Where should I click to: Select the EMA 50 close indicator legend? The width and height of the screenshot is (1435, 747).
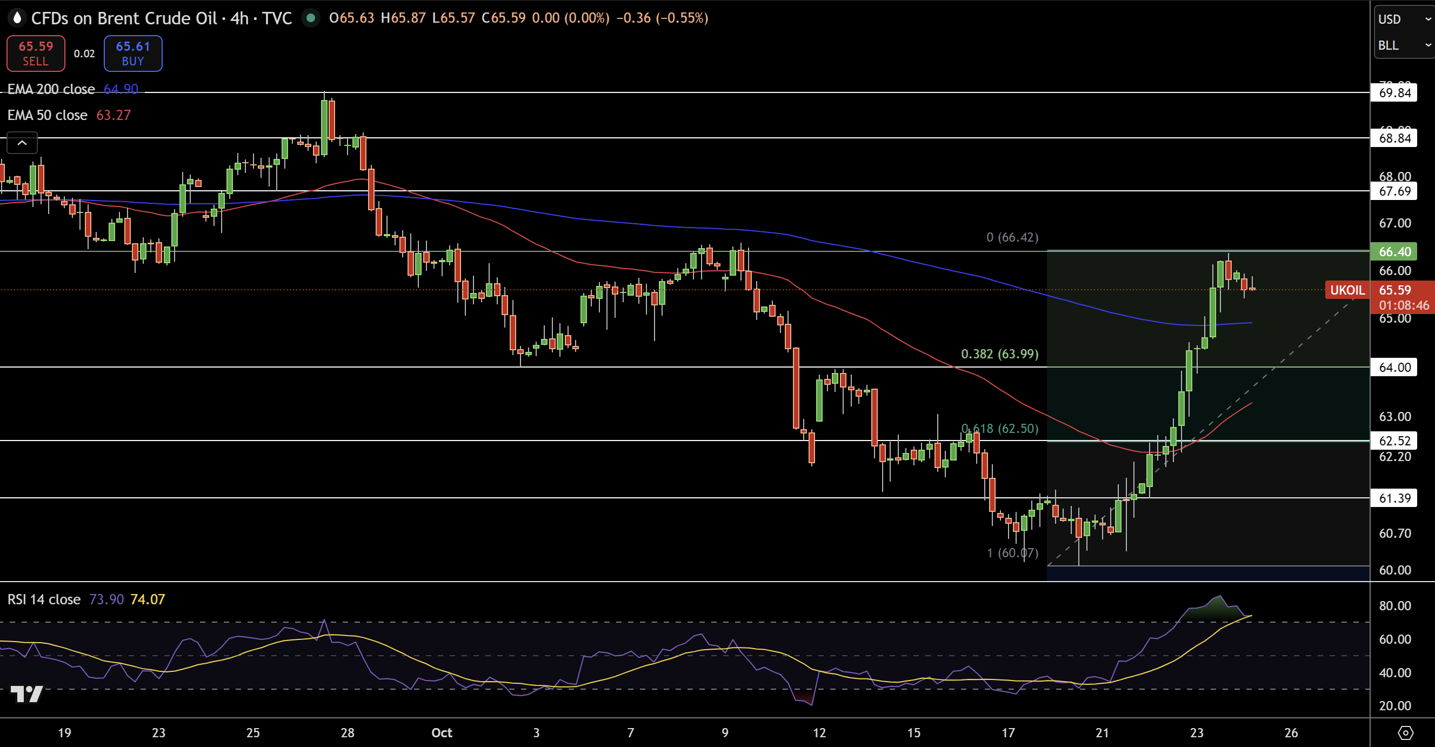click(48, 115)
